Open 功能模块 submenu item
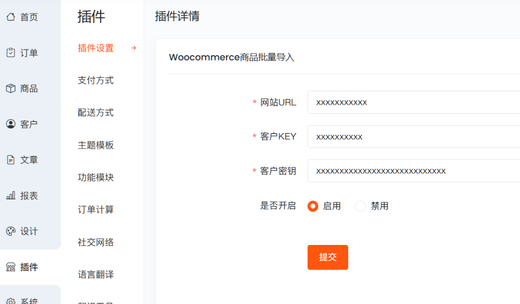This screenshot has height=304, width=520. (96, 177)
